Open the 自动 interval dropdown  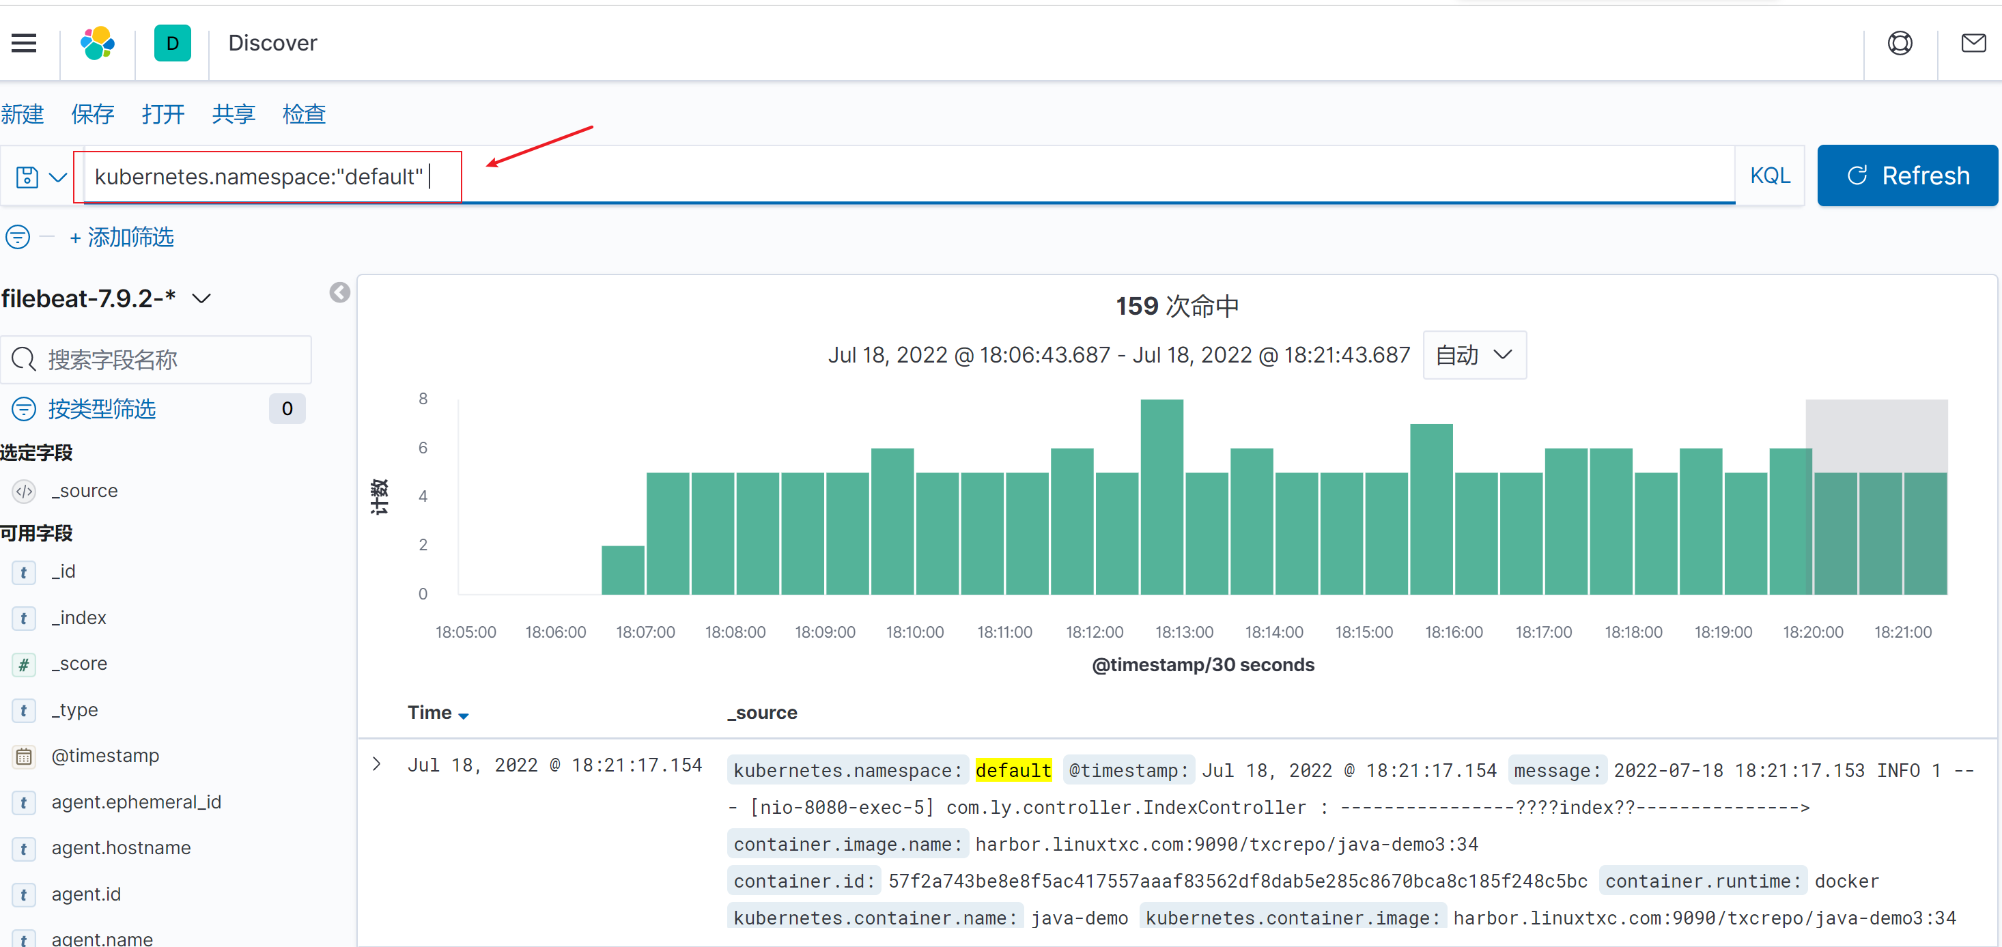[x=1474, y=355]
